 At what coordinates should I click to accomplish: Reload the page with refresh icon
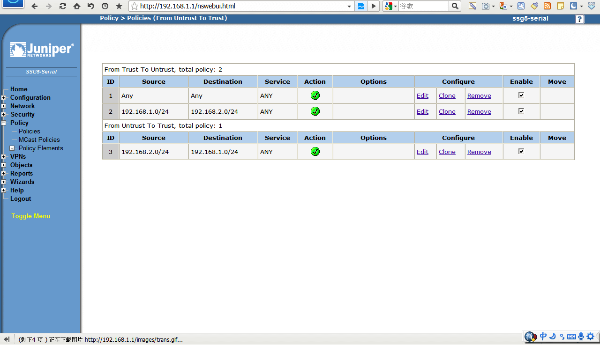[x=63, y=6]
